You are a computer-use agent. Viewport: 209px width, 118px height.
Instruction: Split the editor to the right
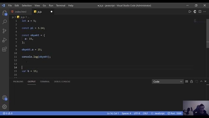[200, 12]
